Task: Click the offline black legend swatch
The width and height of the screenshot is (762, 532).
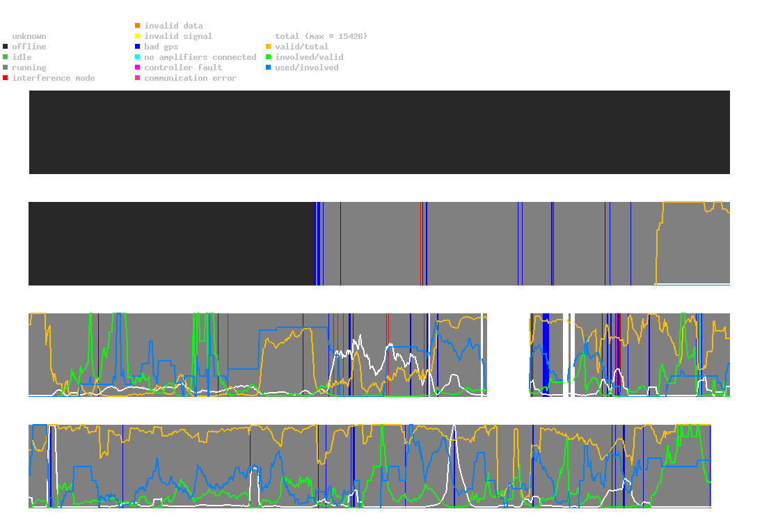Action: 6,47
